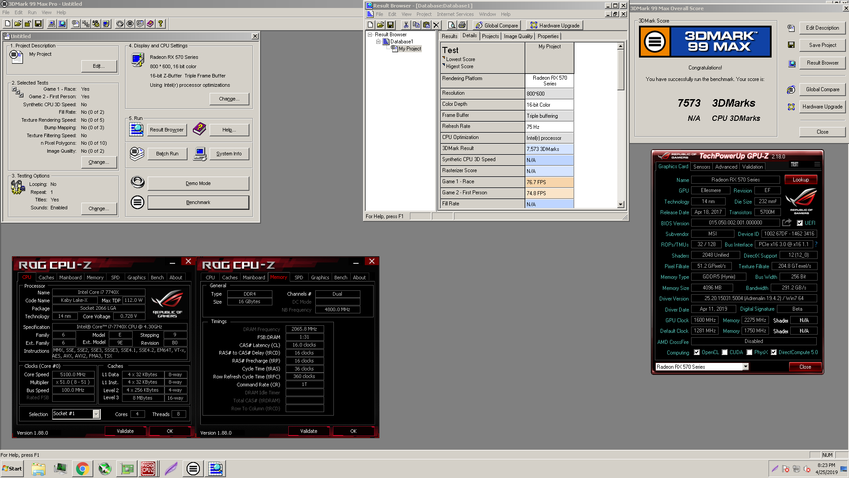Click System Info computer icon in 3DMark toolbar
The image size is (849, 478).
tap(52, 24)
